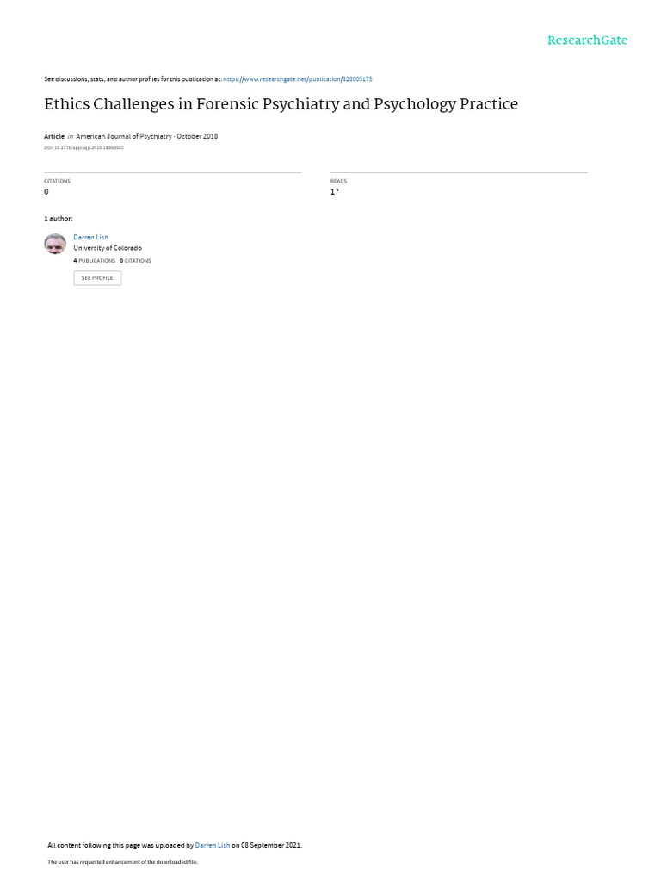661x882 pixels.
Task: Click the READS label above 17
Action: (338, 181)
